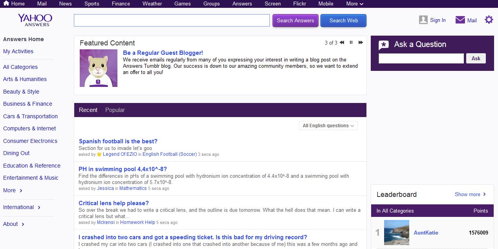Open Beauty & Style category
The image size is (498, 249).
[21, 92]
